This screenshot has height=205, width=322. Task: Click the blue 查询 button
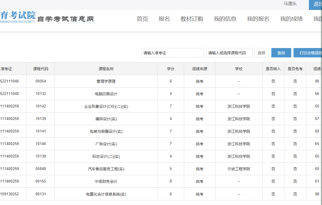click(281, 53)
